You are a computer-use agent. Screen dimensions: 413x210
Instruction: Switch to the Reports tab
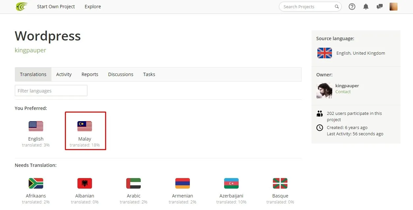pos(90,74)
